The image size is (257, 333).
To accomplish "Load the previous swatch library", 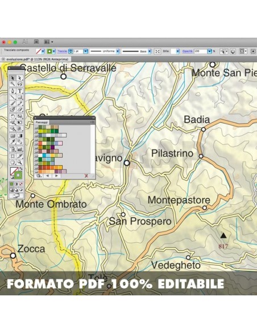I will (x=47, y=176).
